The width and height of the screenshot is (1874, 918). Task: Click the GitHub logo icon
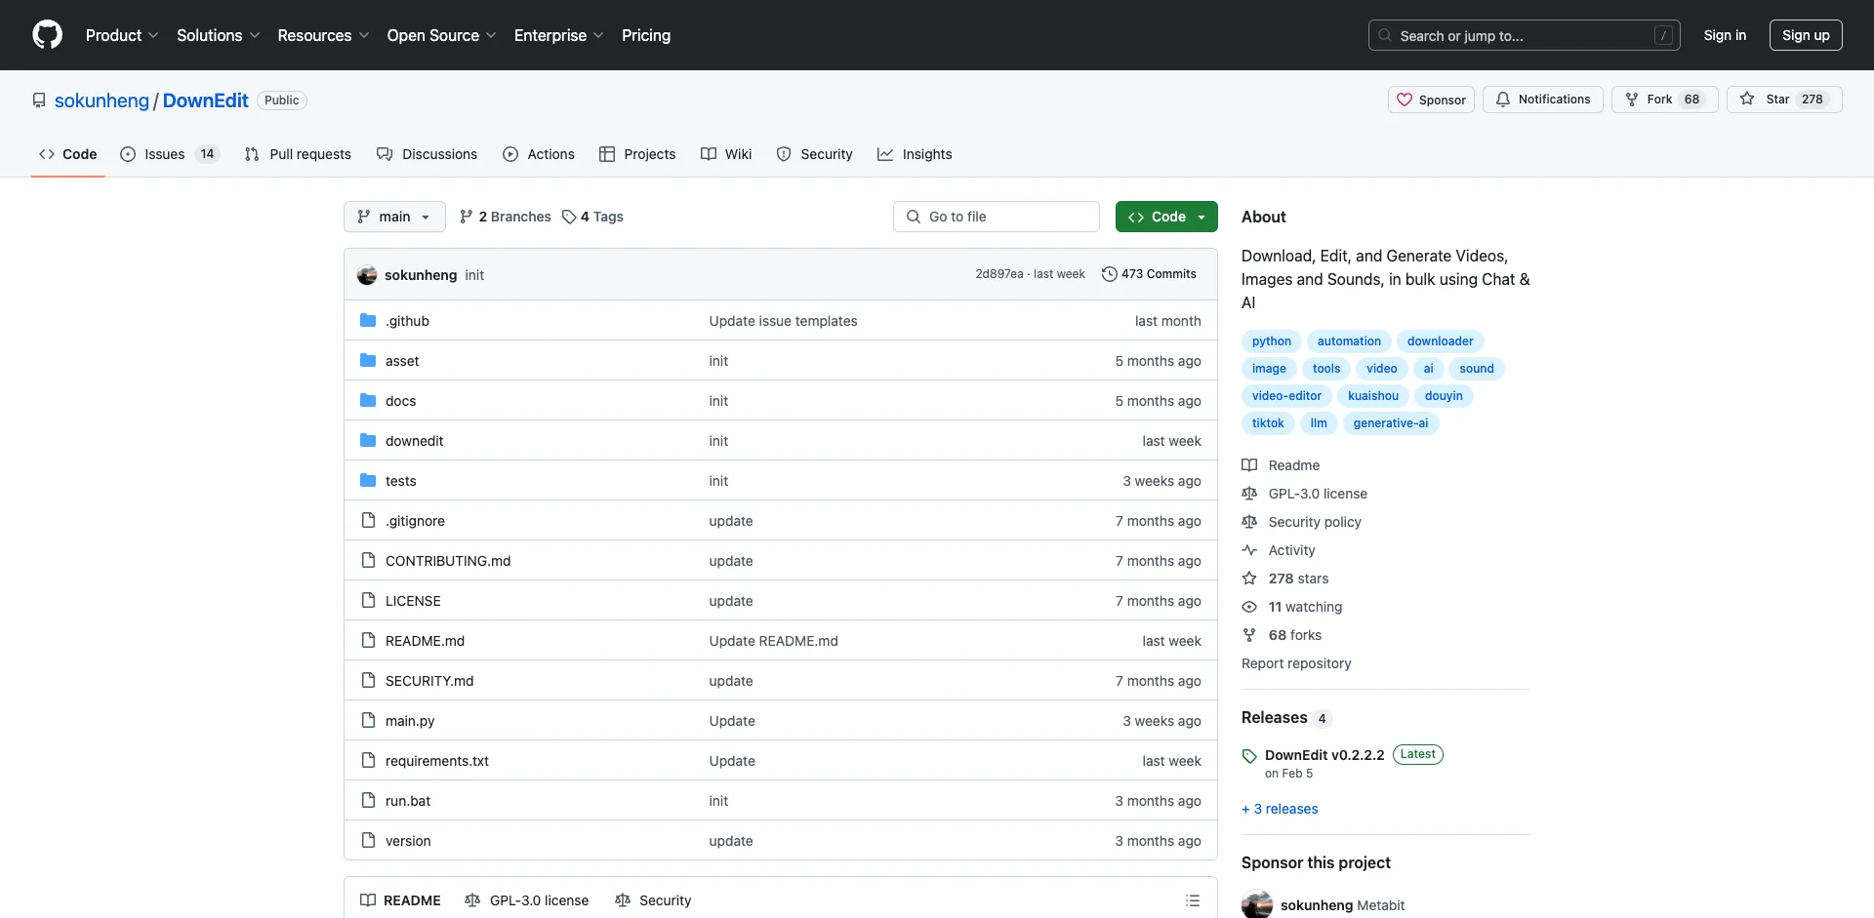point(47,35)
